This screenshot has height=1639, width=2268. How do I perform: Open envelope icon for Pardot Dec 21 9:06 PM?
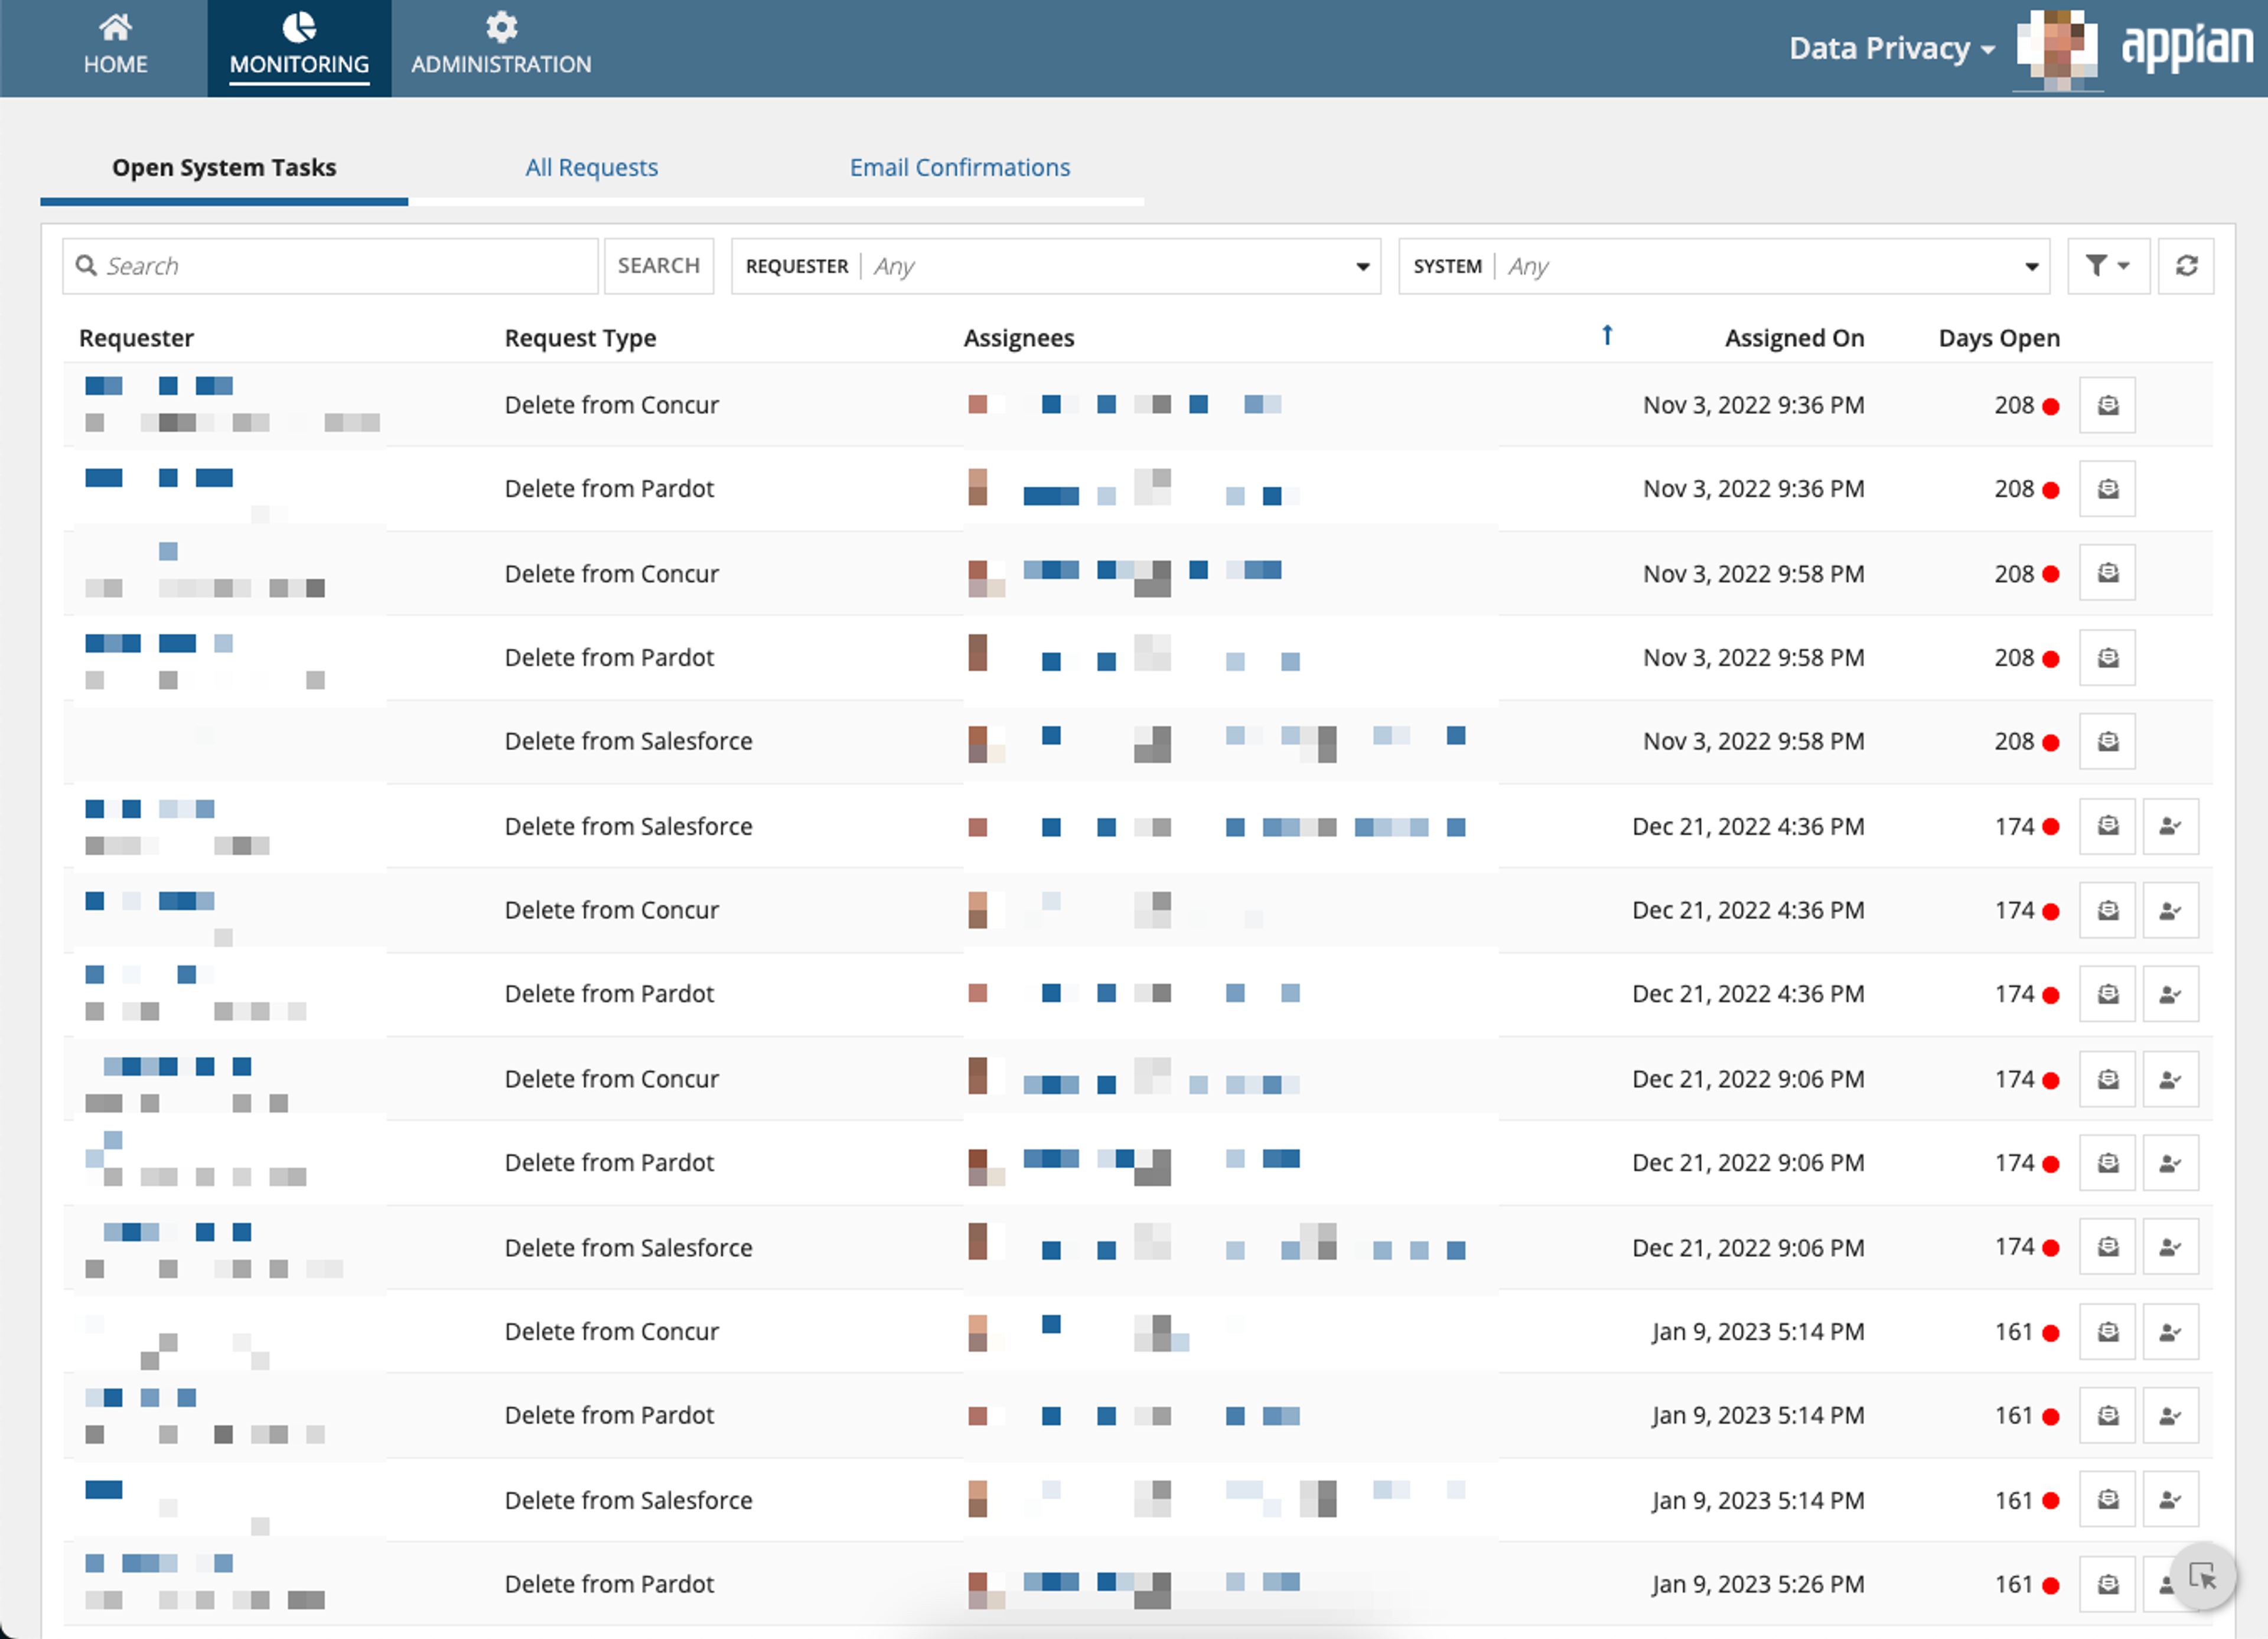(x=2107, y=1163)
